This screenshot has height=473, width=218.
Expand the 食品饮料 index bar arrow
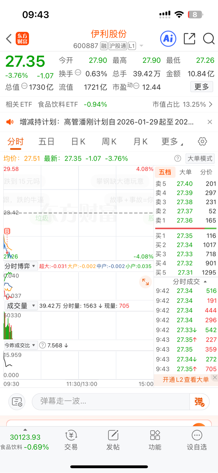[25, 430]
